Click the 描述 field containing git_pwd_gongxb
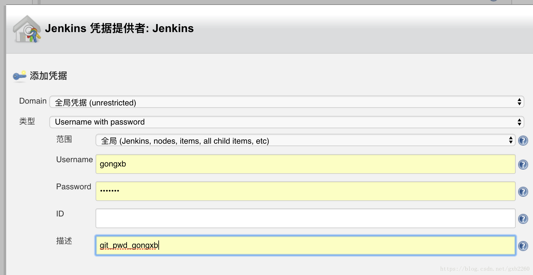 pyautogui.click(x=305, y=245)
